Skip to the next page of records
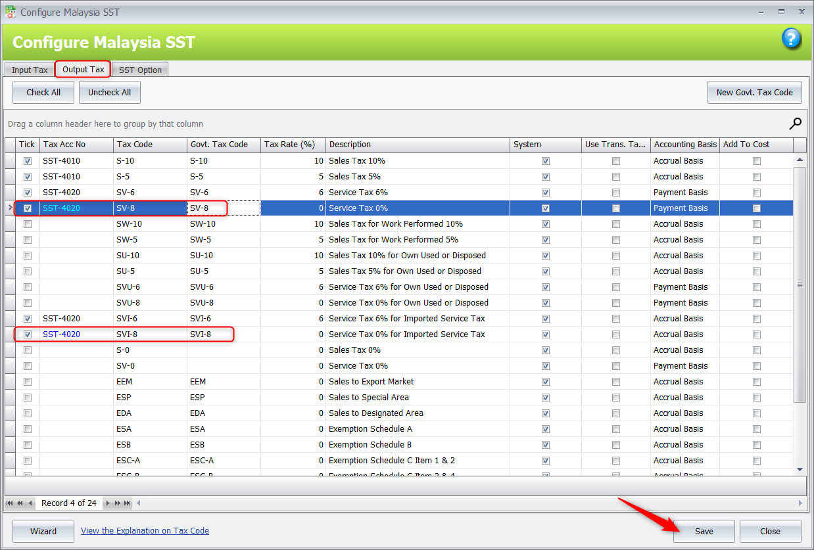Screen dimensions: 814x550 click(118, 503)
